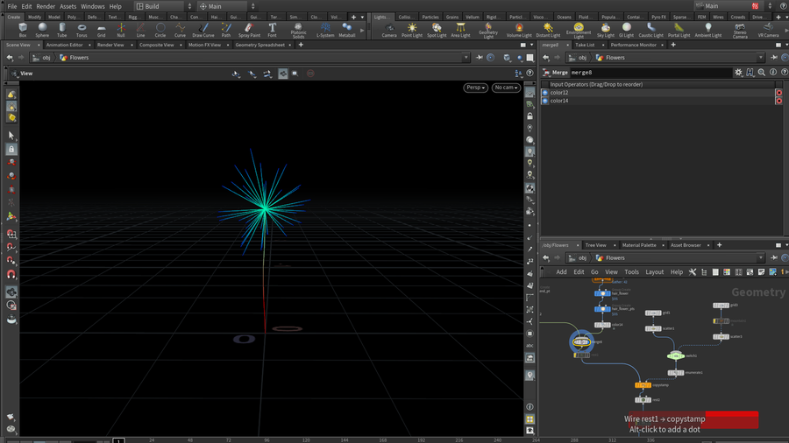The height and width of the screenshot is (443, 789).
Task: Open the Persp viewport dropdown
Action: click(475, 88)
